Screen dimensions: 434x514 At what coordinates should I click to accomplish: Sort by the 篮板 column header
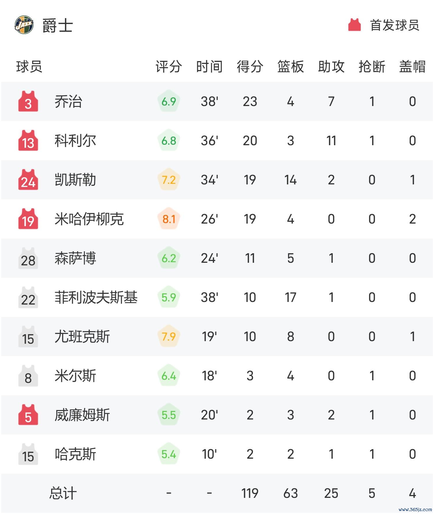point(290,67)
